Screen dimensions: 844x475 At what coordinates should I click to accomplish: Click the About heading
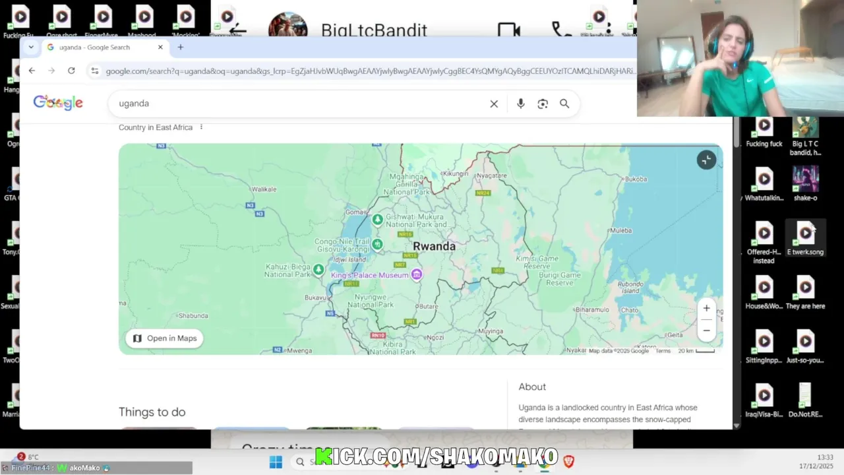click(532, 387)
